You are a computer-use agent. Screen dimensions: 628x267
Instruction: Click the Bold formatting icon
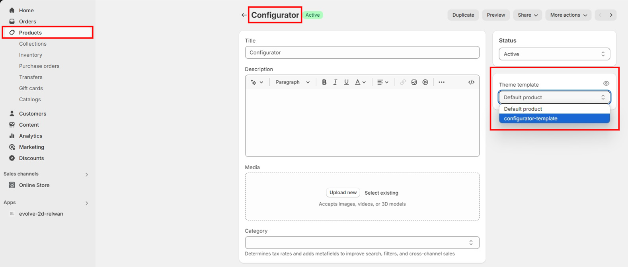point(324,82)
